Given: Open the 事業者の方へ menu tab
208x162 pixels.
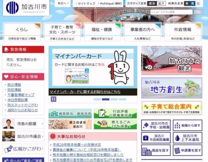Looking at the screenshot, I should coord(143,32).
